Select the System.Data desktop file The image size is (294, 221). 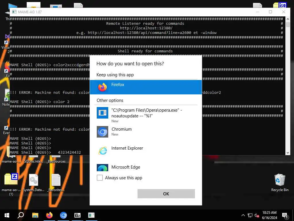tap(34, 183)
